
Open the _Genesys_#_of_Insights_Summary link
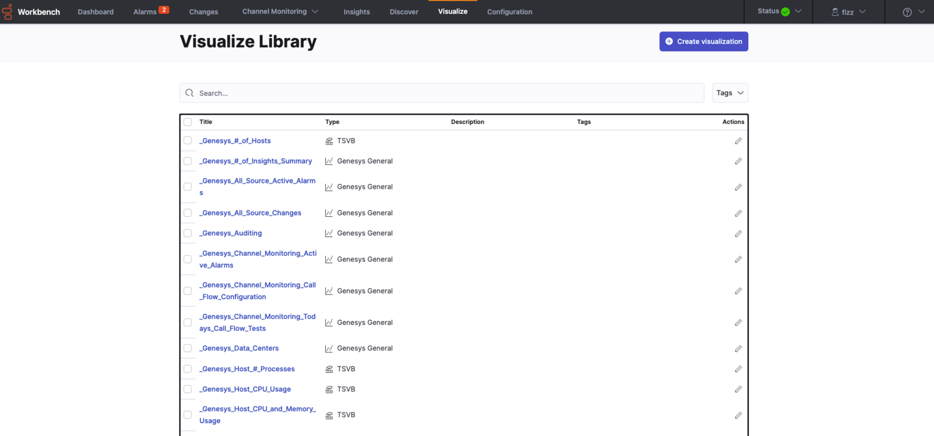pos(256,161)
